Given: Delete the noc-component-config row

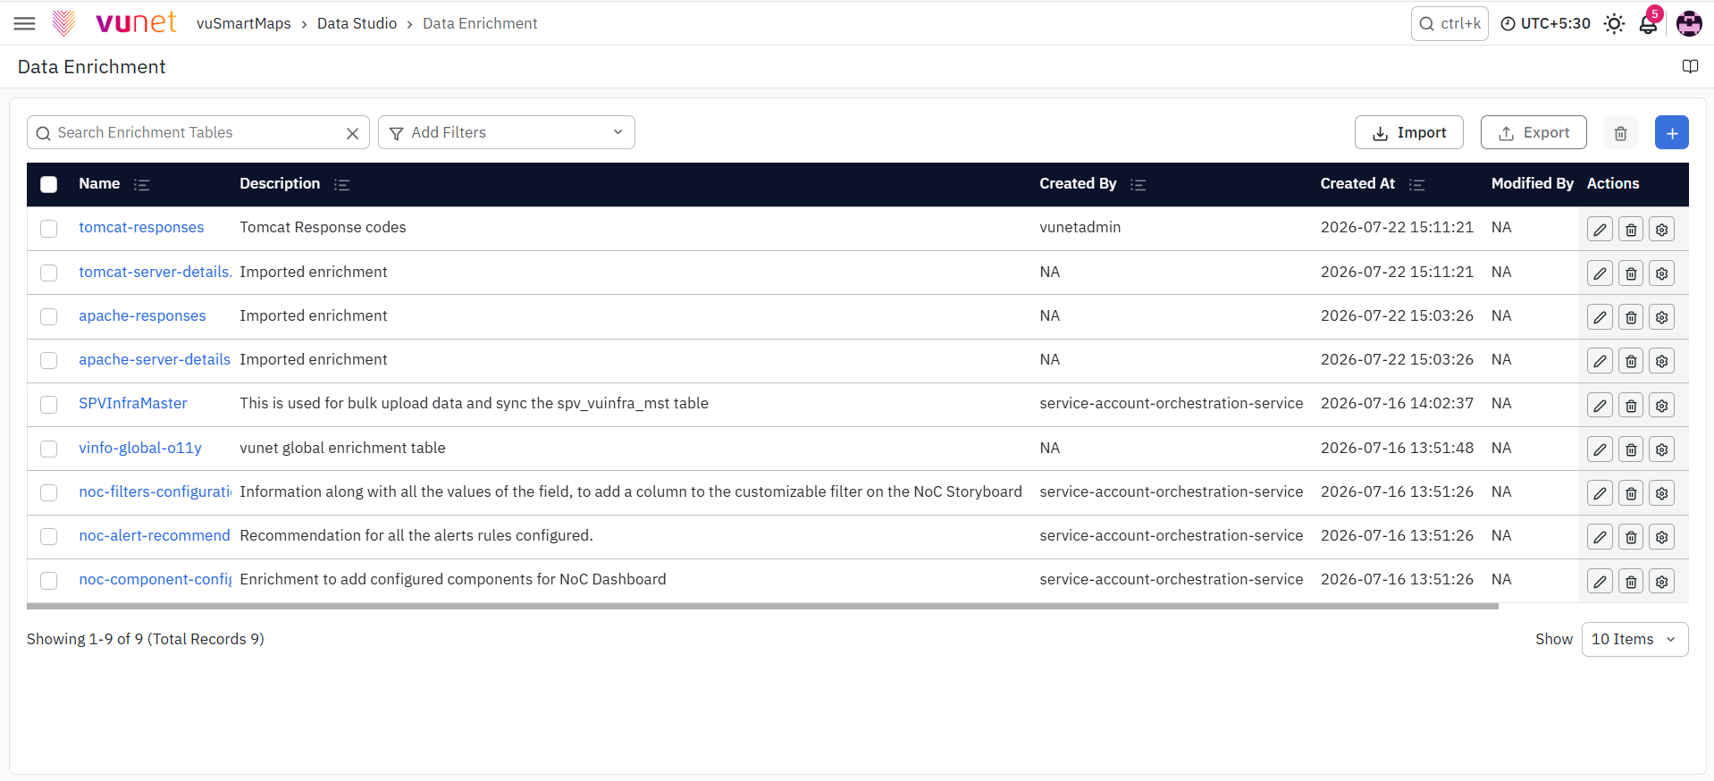Looking at the screenshot, I should [x=1631, y=582].
